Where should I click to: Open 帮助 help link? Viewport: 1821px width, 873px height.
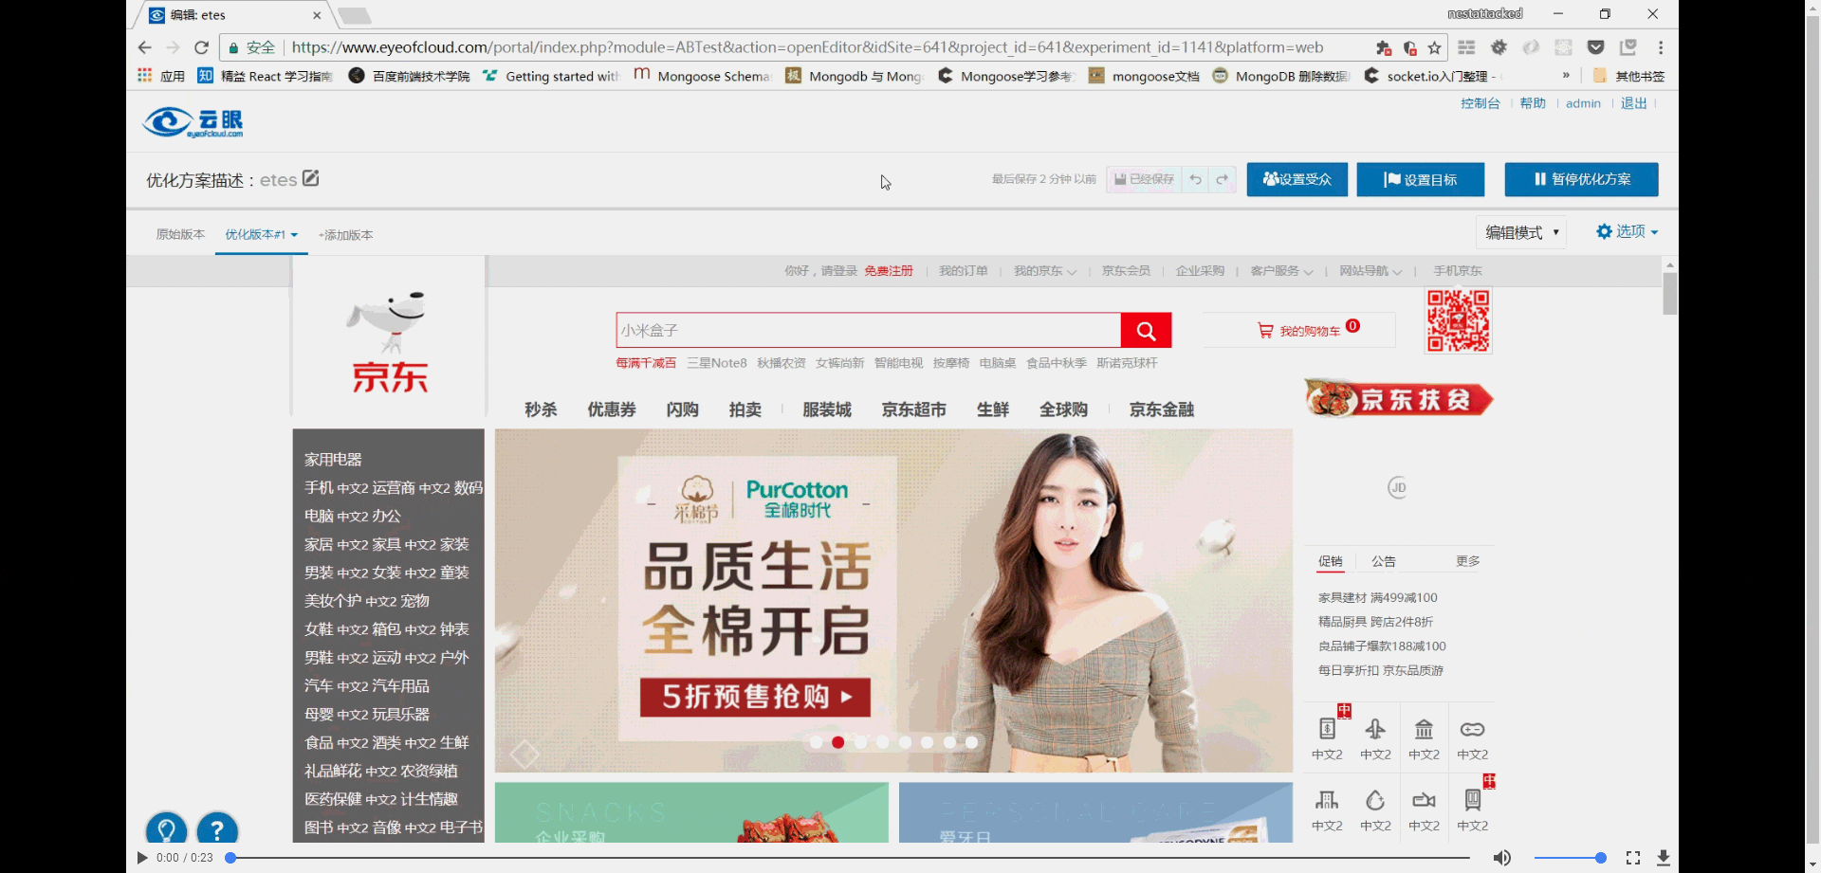tap(1533, 103)
